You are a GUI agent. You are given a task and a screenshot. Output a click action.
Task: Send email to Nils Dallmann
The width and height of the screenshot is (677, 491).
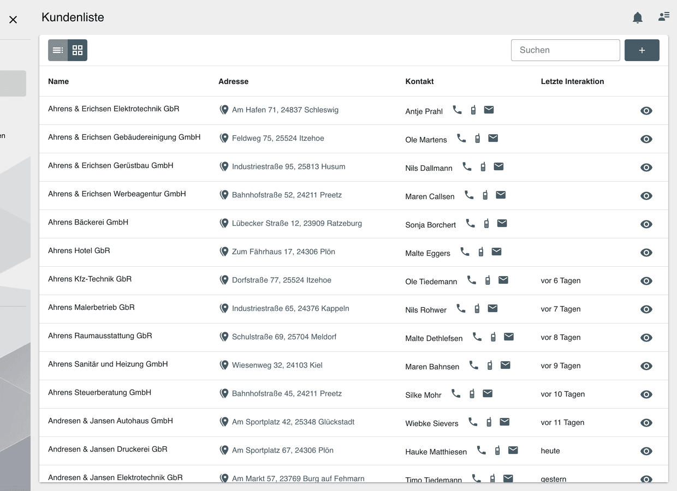coord(498,167)
